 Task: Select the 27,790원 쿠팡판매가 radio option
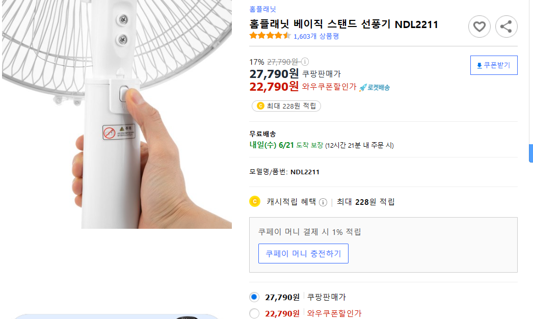(254, 297)
